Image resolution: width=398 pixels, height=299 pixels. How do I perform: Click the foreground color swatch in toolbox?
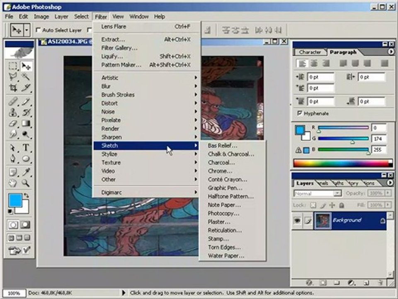[15, 200]
